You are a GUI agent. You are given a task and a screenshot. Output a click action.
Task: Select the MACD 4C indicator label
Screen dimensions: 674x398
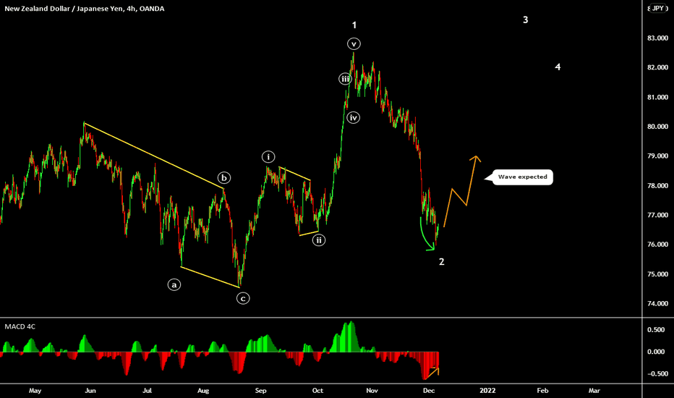click(20, 326)
